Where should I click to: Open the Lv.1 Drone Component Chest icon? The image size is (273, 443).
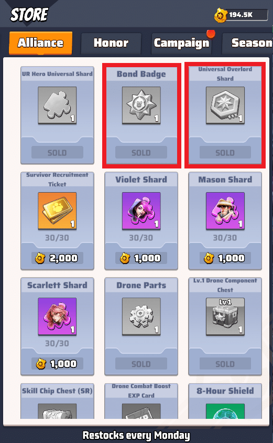coord(225,317)
